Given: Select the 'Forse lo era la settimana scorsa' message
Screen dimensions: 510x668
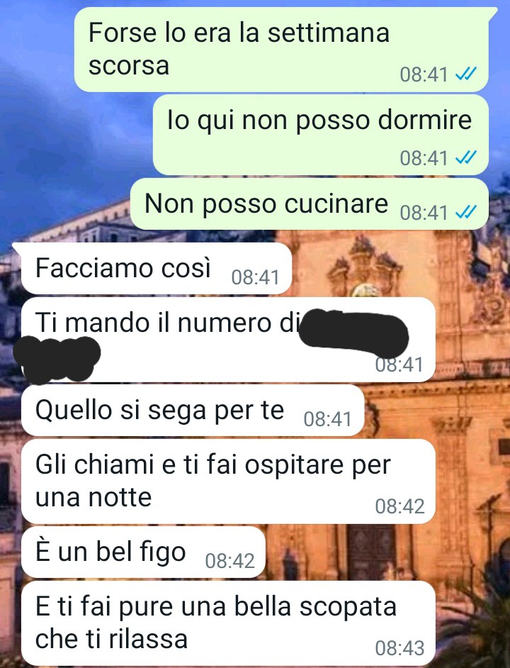Looking at the screenshot, I should pyautogui.click(x=281, y=50).
